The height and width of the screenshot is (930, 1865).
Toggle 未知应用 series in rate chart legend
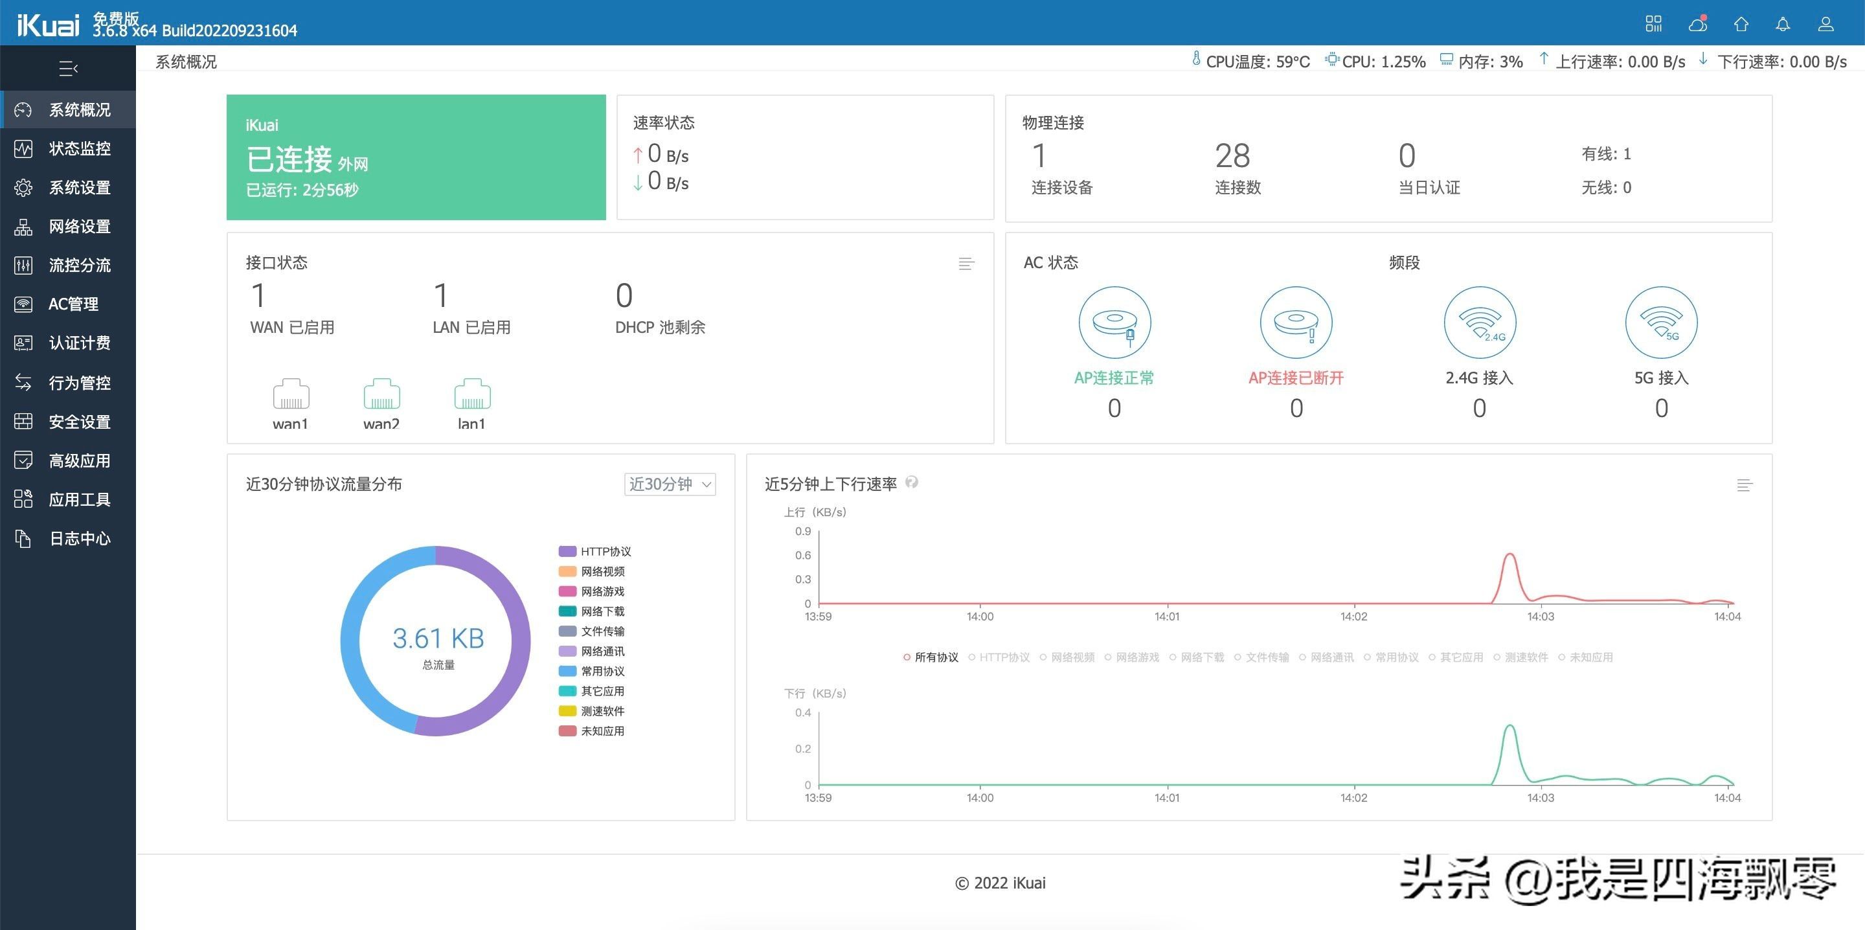[x=1585, y=657]
